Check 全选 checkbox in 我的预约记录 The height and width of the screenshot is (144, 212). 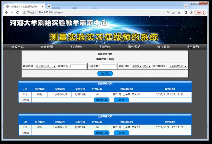tap(23, 100)
